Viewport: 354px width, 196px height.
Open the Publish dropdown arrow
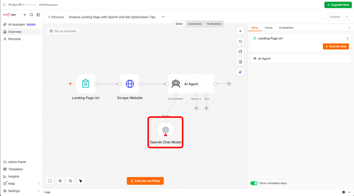tap(347, 17)
